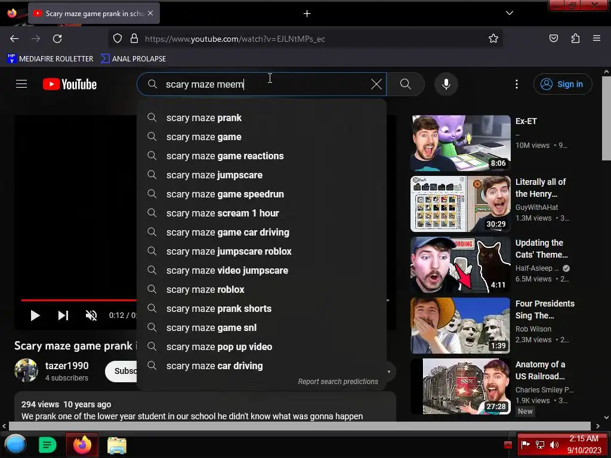Open file explorer folder in taskbar
Viewport: 611px width, 458px height.
[x=117, y=445]
